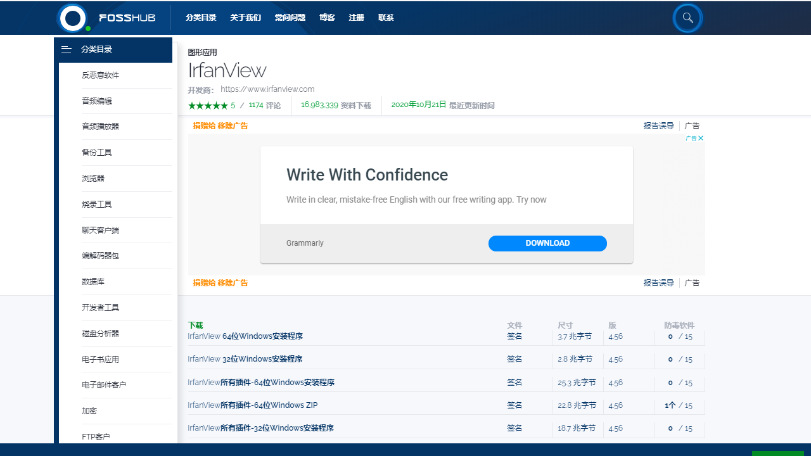811x456 pixels.
Task: Open 签名 for the 32-bit installer row
Action: (514, 359)
